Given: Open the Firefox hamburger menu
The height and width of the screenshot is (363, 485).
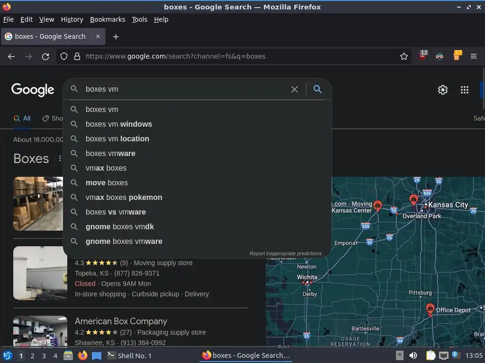Looking at the screenshot, I should [473, 57].
